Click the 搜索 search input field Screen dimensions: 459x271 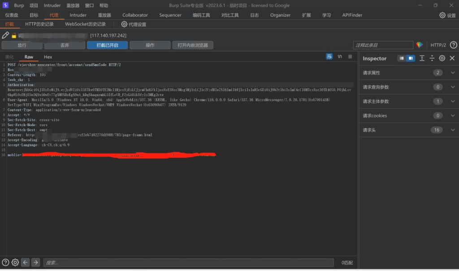[189, 263]
